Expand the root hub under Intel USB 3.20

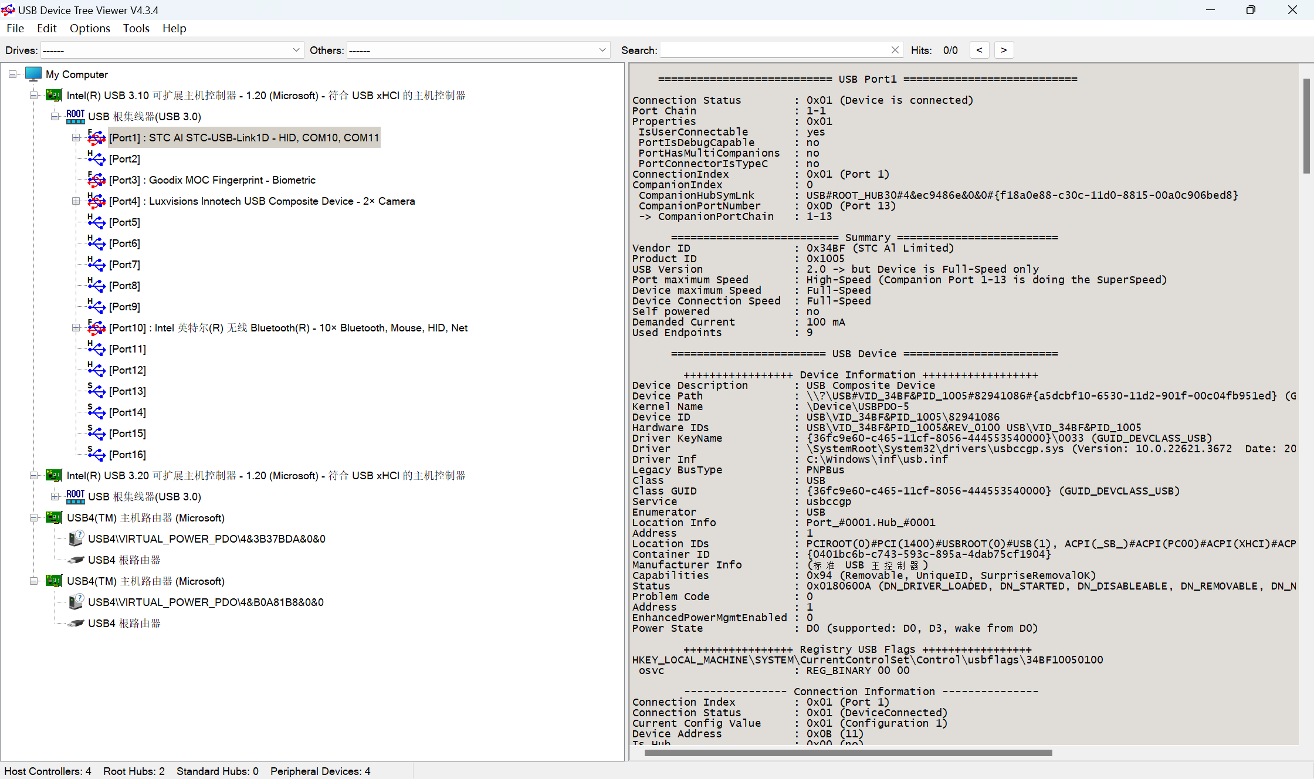click(x=55, y=496)
